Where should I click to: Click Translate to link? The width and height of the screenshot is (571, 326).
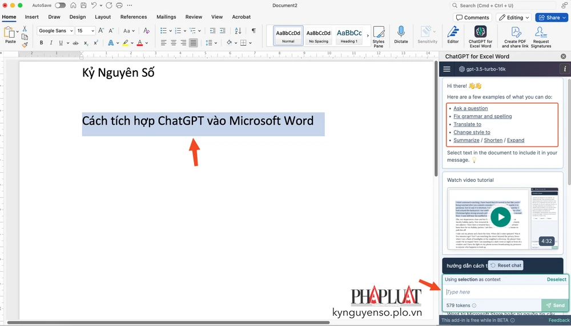[x=467, y=124]
